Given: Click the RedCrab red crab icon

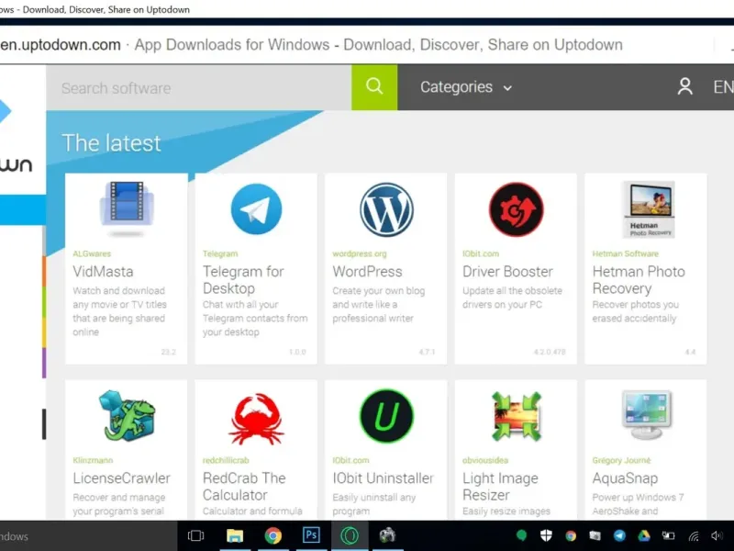Looking at the screenshot, I should pyautogui.click(x=256, y=419).
